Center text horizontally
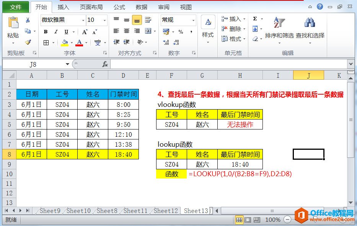This screenshot has width=357, height=226. [127, 31]
